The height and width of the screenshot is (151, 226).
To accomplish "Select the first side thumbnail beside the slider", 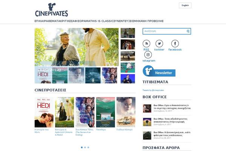I will 128,33.
